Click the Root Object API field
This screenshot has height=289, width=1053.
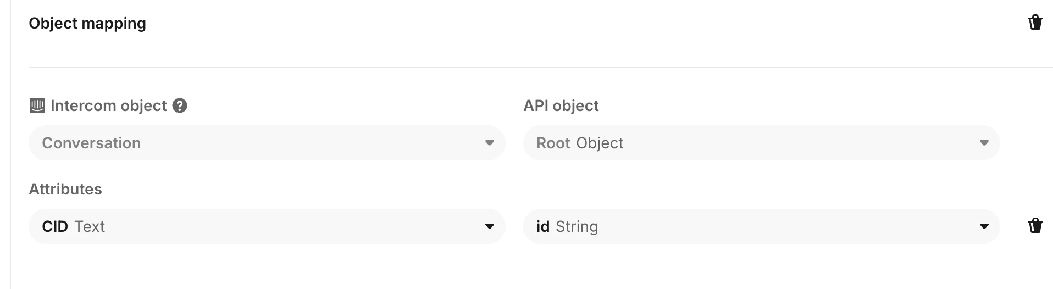click(762, 143)
